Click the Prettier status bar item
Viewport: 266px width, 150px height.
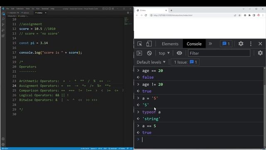(x=122, y=149)
